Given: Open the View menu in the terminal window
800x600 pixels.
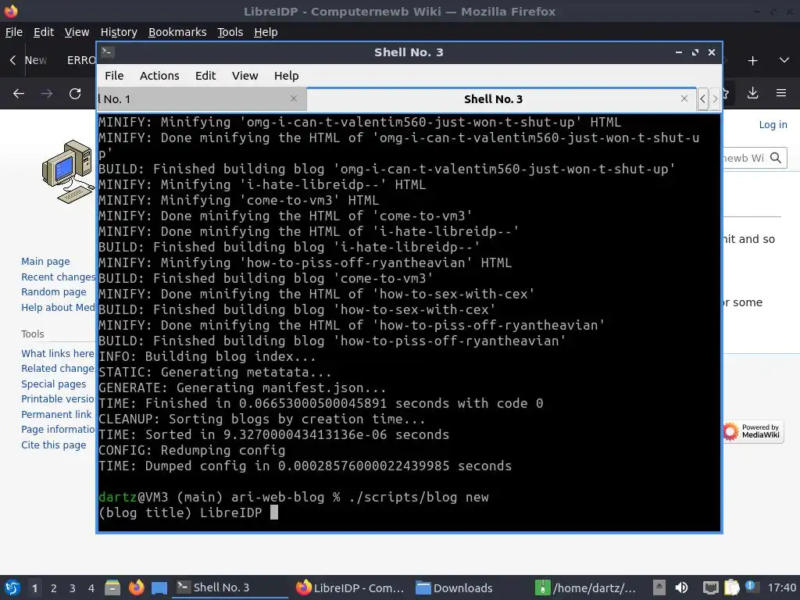Looking at the screenshot, I should click(x=245, y=76).
